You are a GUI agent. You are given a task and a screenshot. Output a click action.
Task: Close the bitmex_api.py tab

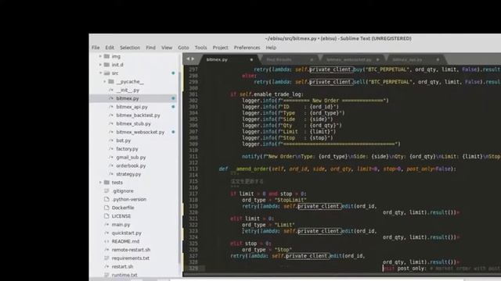(438, 59)
